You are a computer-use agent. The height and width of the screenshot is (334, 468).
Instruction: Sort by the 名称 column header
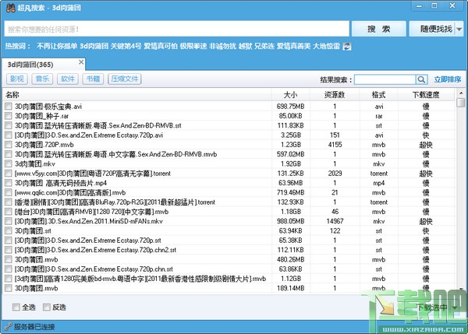137,95
